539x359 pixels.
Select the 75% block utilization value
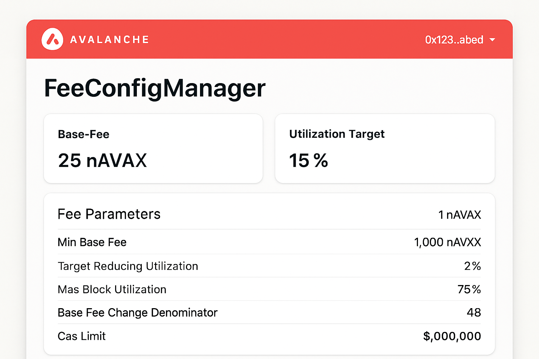point(469,290)
